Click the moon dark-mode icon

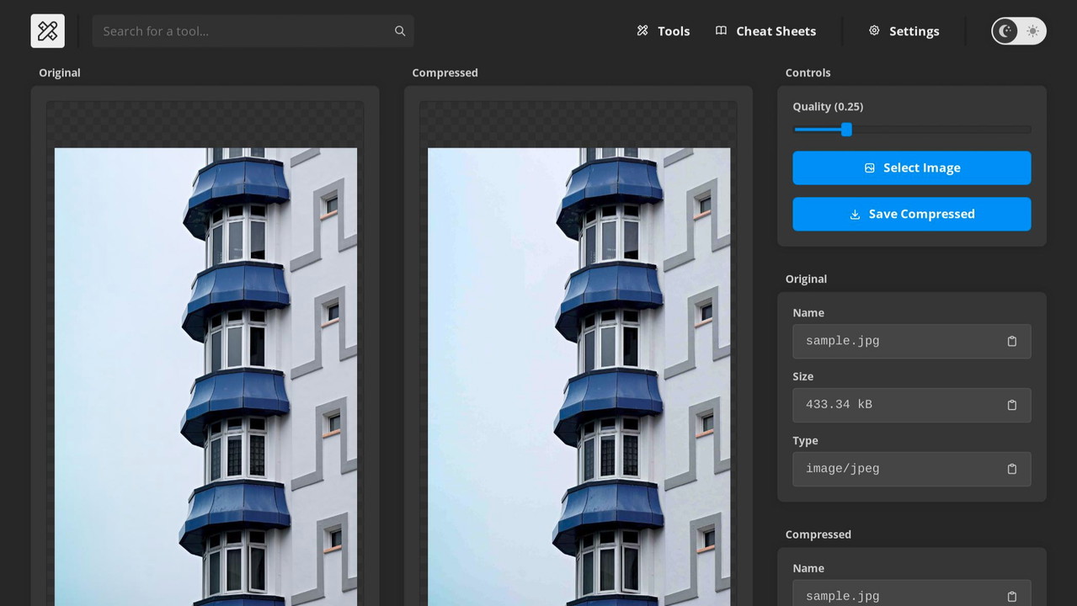point(1005,31)
